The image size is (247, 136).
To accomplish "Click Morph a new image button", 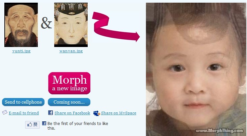I will click(69, 83).
